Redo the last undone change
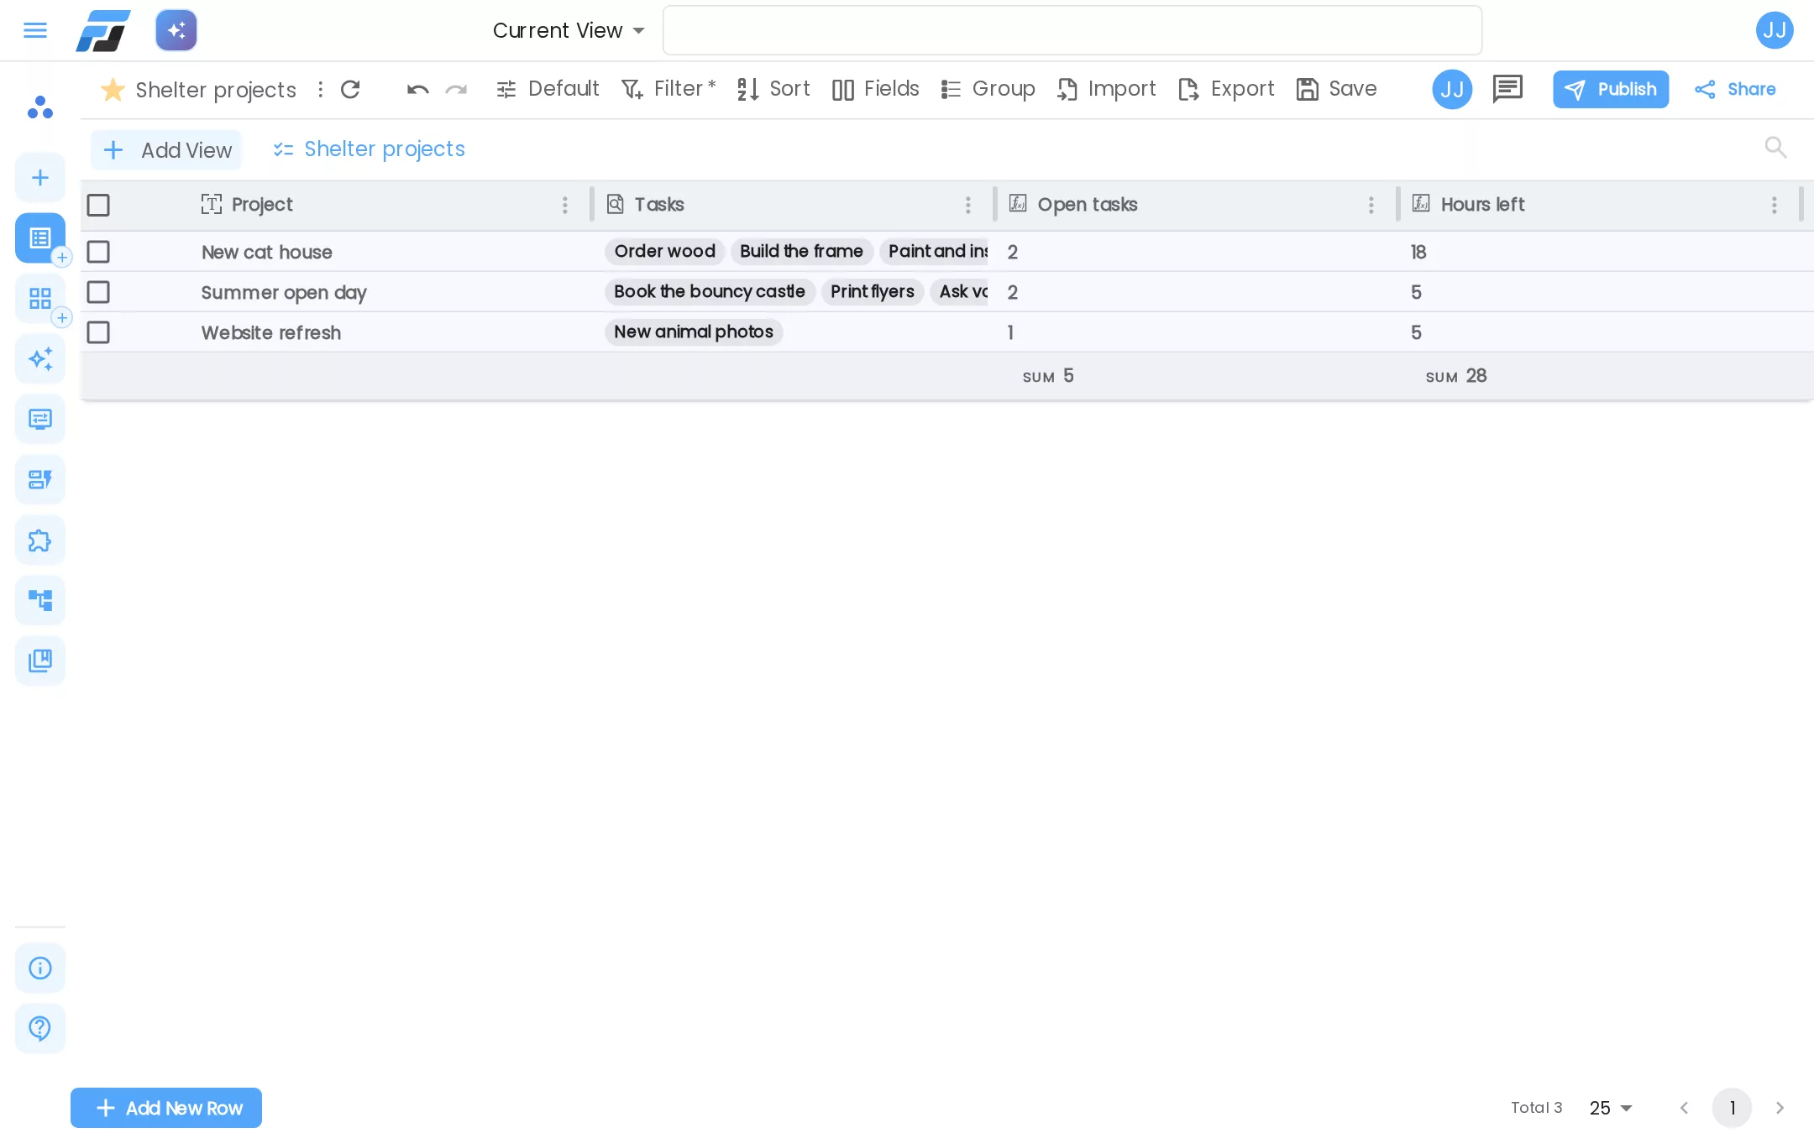 tap(456, 89)
